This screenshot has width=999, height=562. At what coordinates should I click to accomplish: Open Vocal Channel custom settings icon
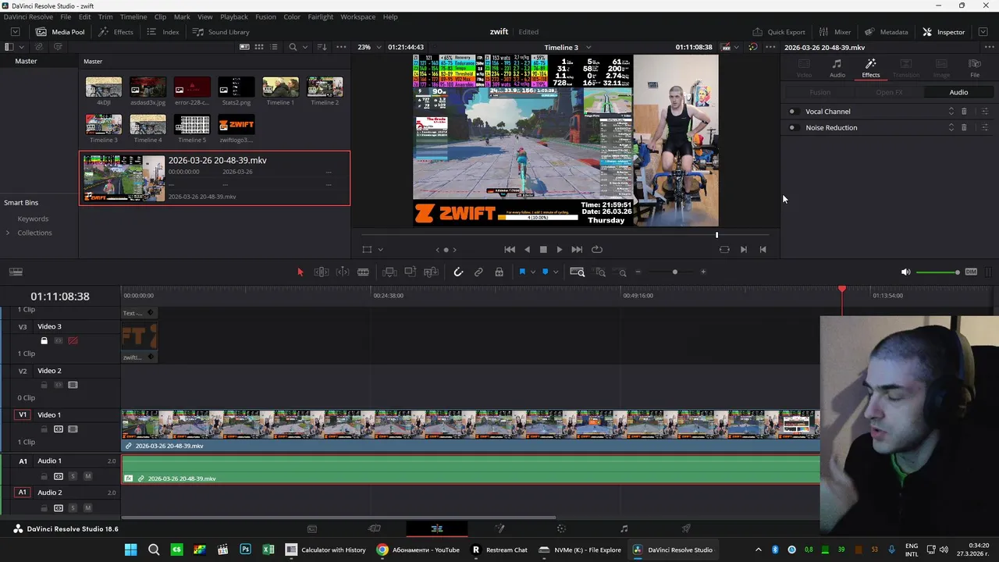(984, 112)
